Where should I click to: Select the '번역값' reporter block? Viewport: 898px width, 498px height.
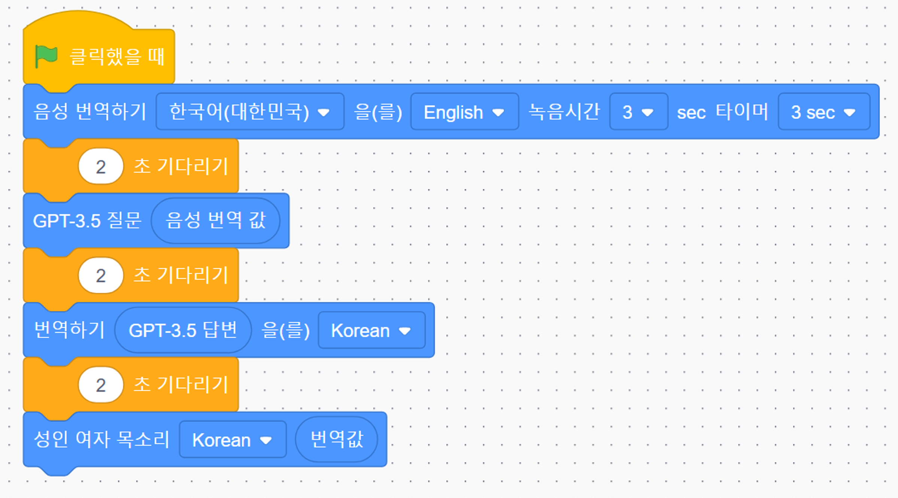(336, 439)
